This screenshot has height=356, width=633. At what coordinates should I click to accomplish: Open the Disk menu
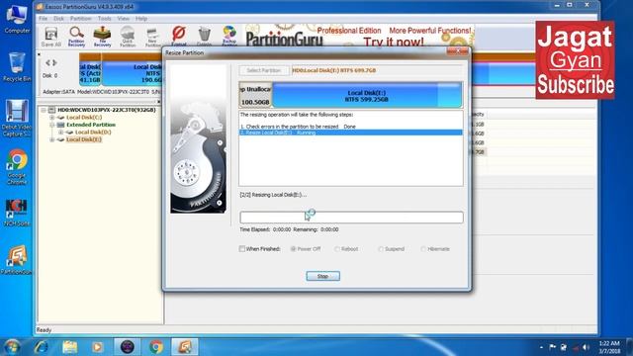(58, 19)
